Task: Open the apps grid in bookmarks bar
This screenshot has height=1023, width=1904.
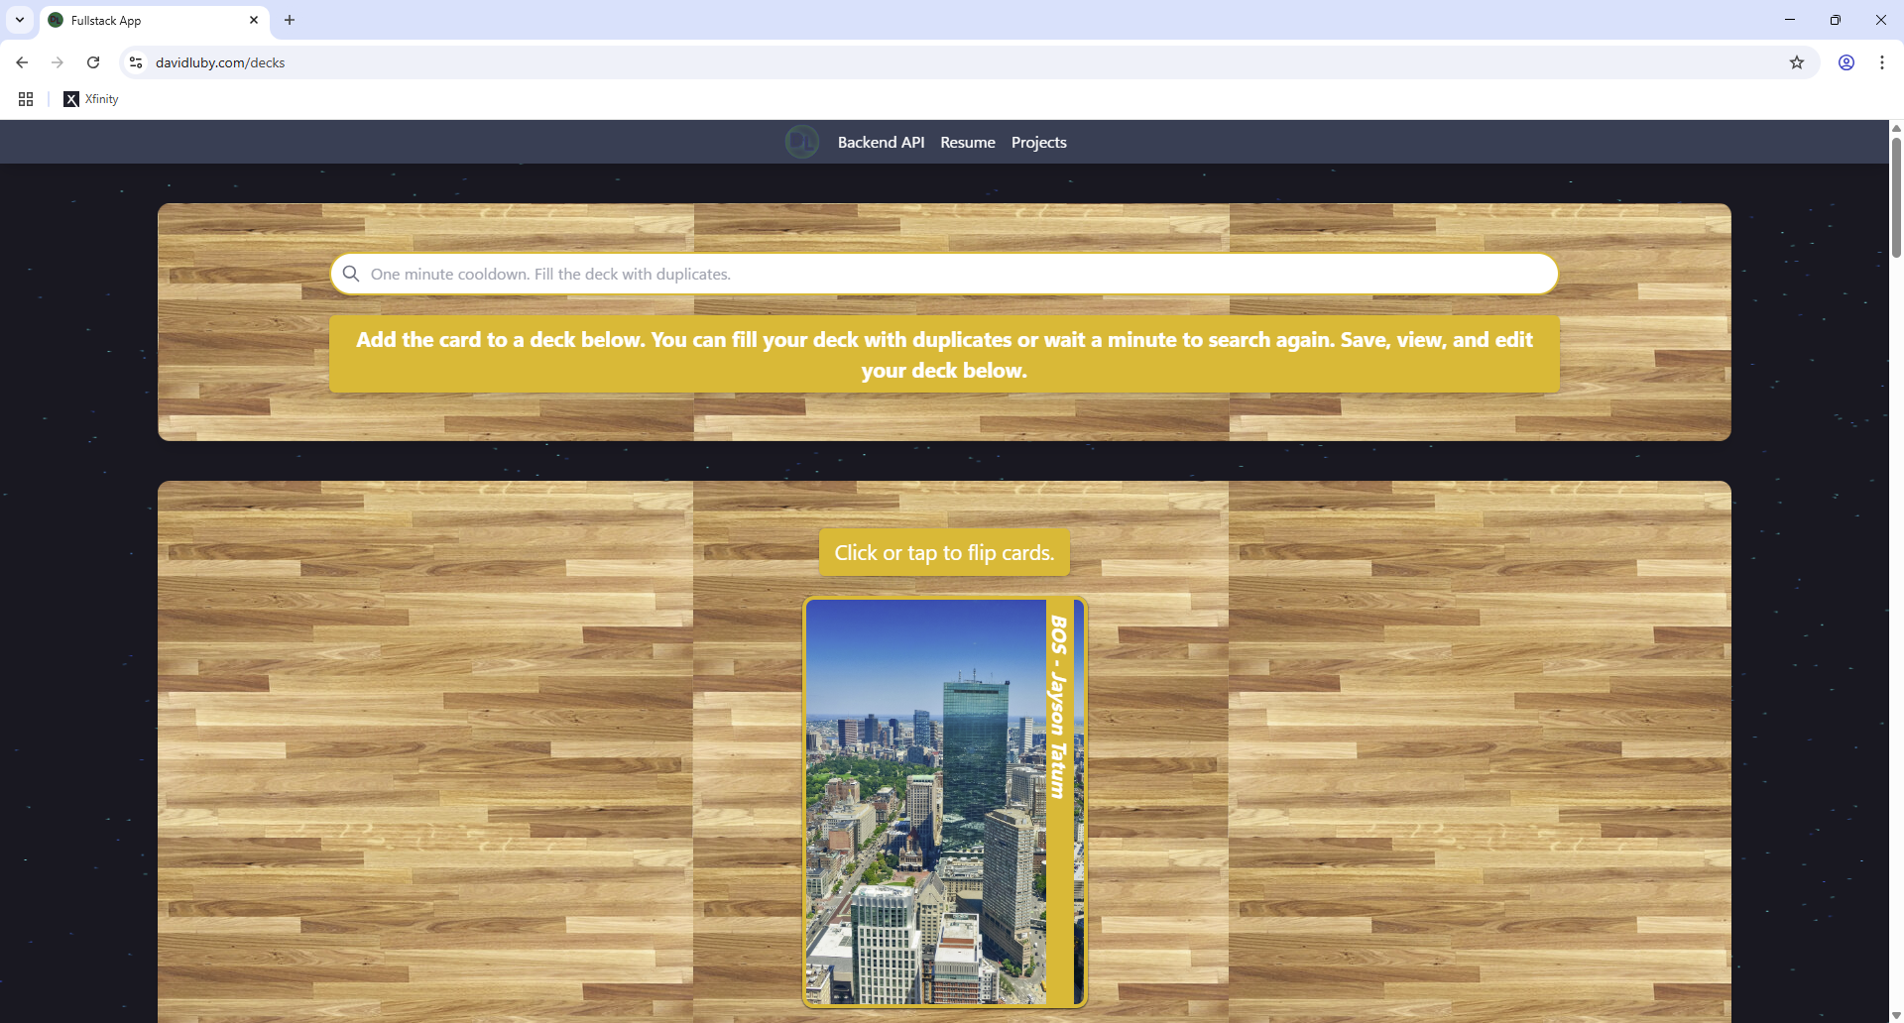Action: tap(26, 99)
